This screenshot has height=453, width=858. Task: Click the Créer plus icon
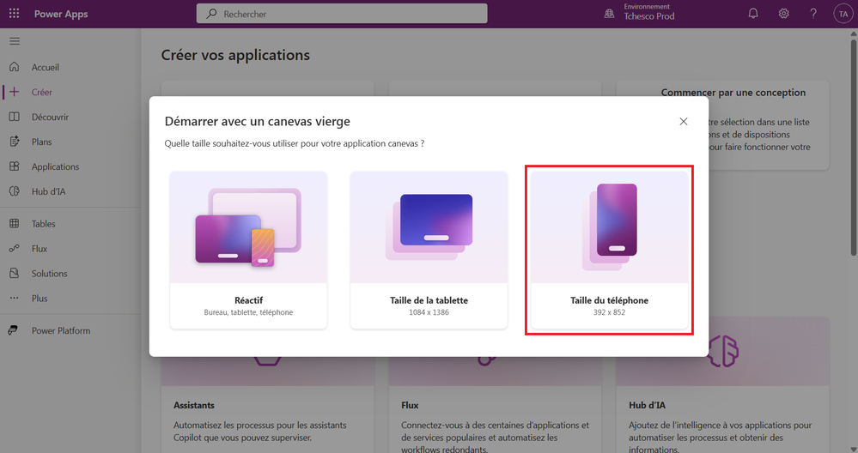coord(15,92)
